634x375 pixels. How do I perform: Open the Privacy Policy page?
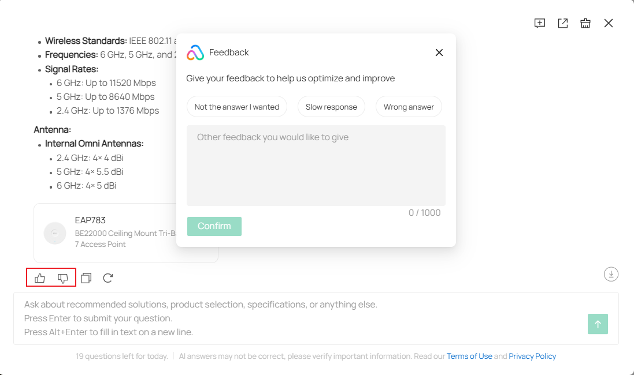point(532,356)
